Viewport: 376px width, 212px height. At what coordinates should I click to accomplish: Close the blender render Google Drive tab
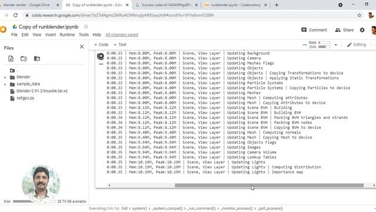click(58, 5)
